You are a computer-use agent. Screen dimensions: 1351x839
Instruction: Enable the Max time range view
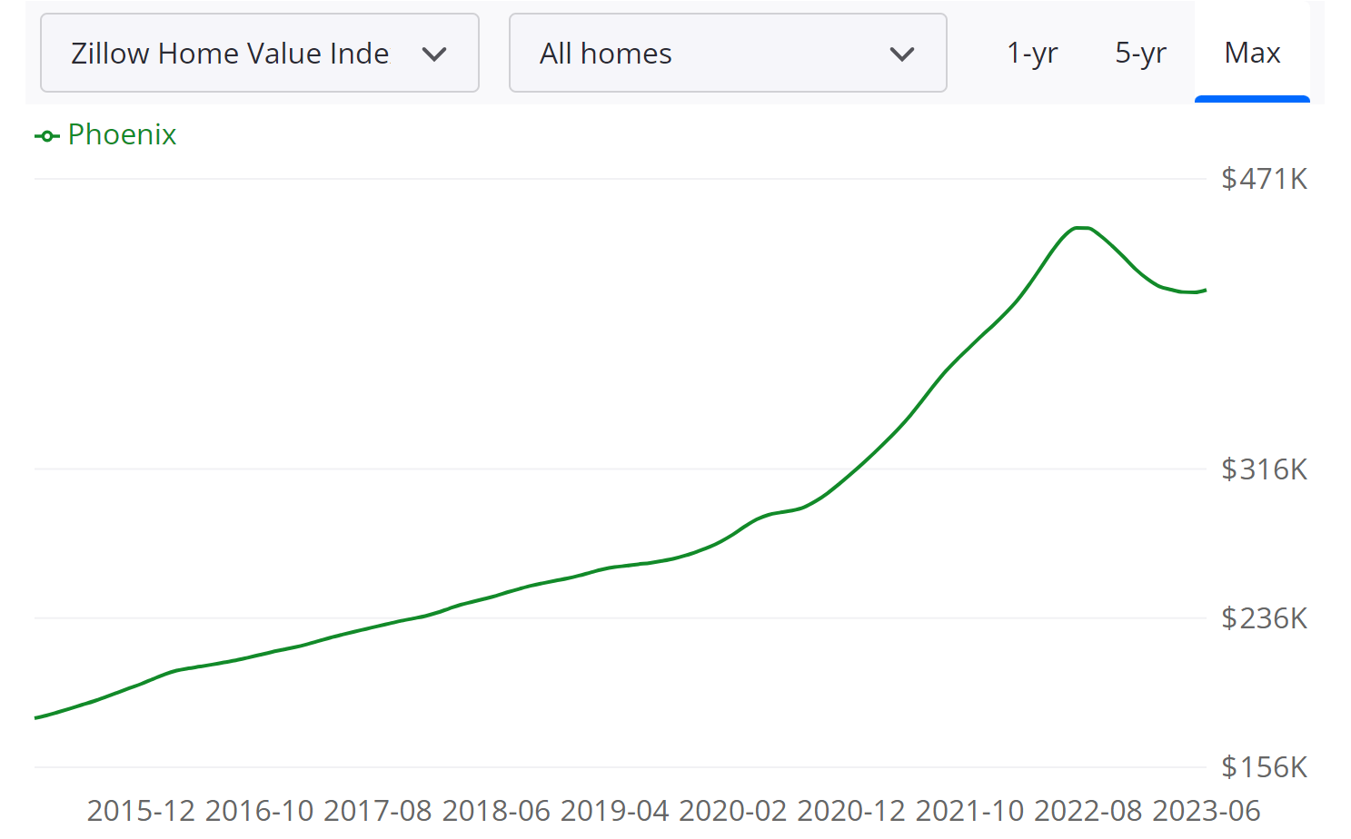tap(1252, 53)
